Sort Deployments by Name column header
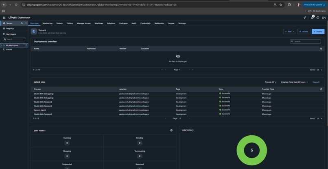Viewport: 328px width, 169px height. pyautogui.click(x=36, y=49)
